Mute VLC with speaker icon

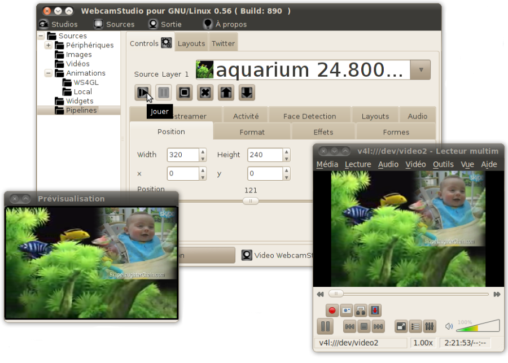click(x=449, y=326)
